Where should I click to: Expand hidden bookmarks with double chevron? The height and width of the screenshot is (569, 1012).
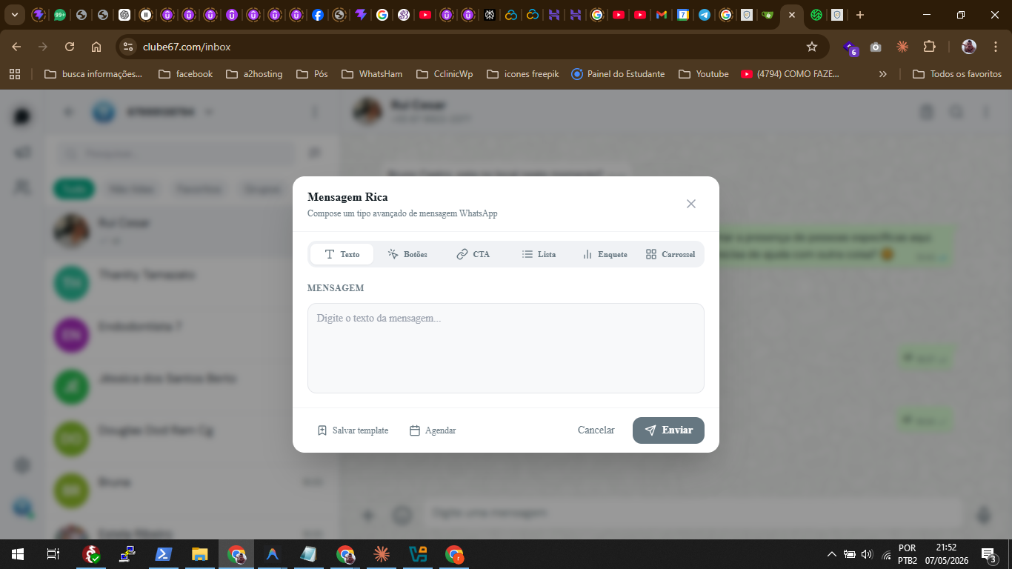[882, 74]
